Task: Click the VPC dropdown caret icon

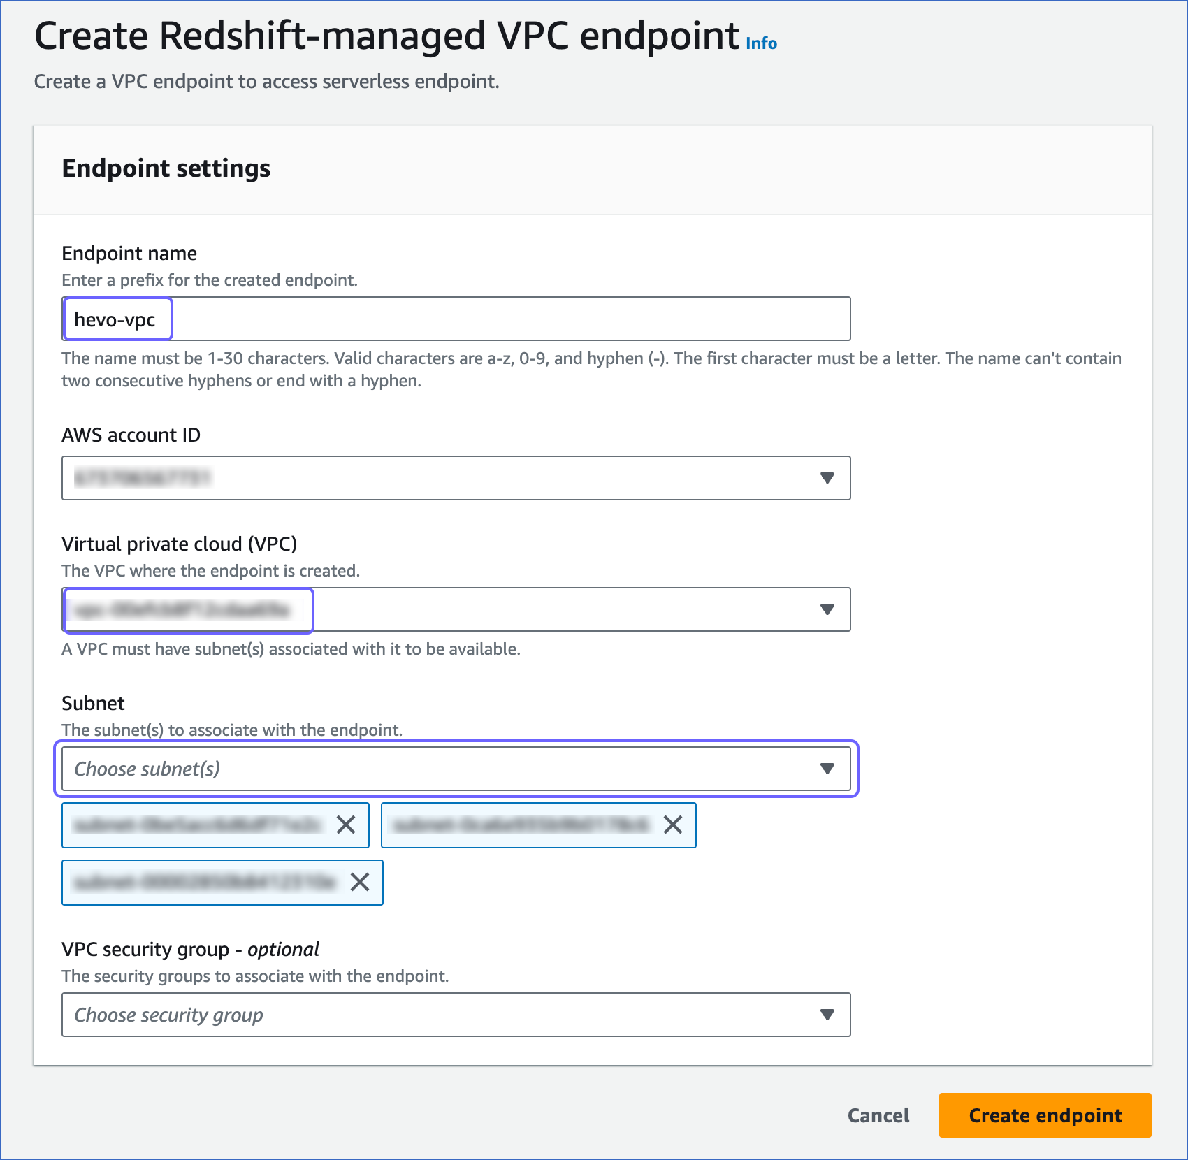Action: point(827,609)
